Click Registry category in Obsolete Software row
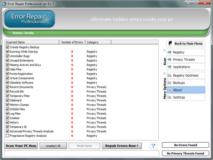This screenshot has height=160, width=213. click(92, 83)
